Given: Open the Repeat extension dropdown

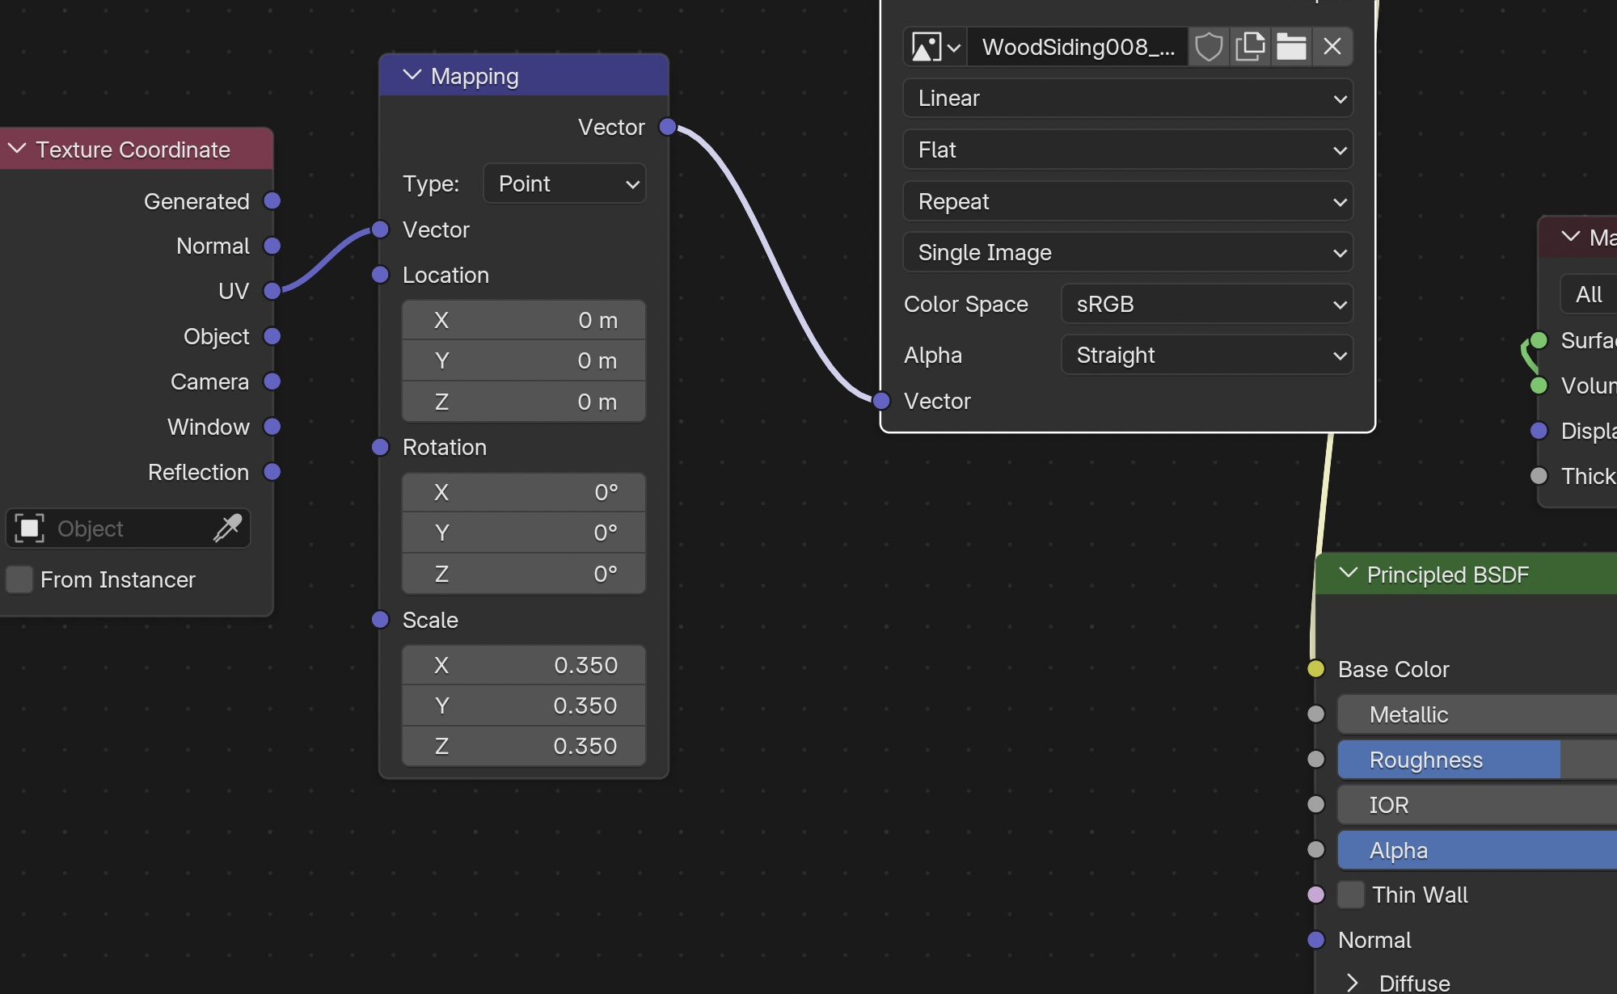Looking at the screenshot, I should (x=1128, y=201).
